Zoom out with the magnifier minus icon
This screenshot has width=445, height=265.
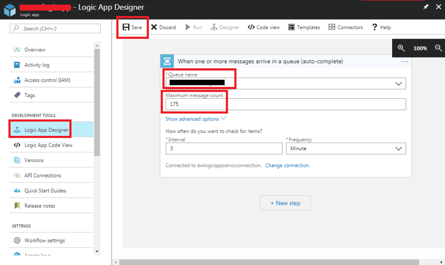click(438, 48)
